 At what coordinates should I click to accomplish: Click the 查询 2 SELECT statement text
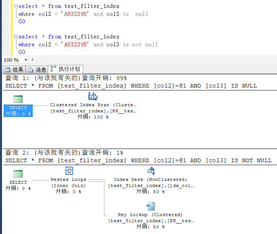coord(138,160)
